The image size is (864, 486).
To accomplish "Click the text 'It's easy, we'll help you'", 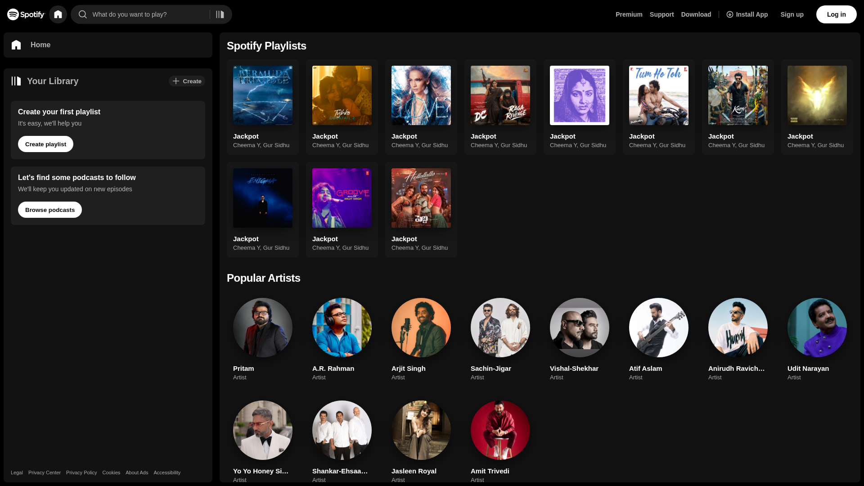I will 50,123.
